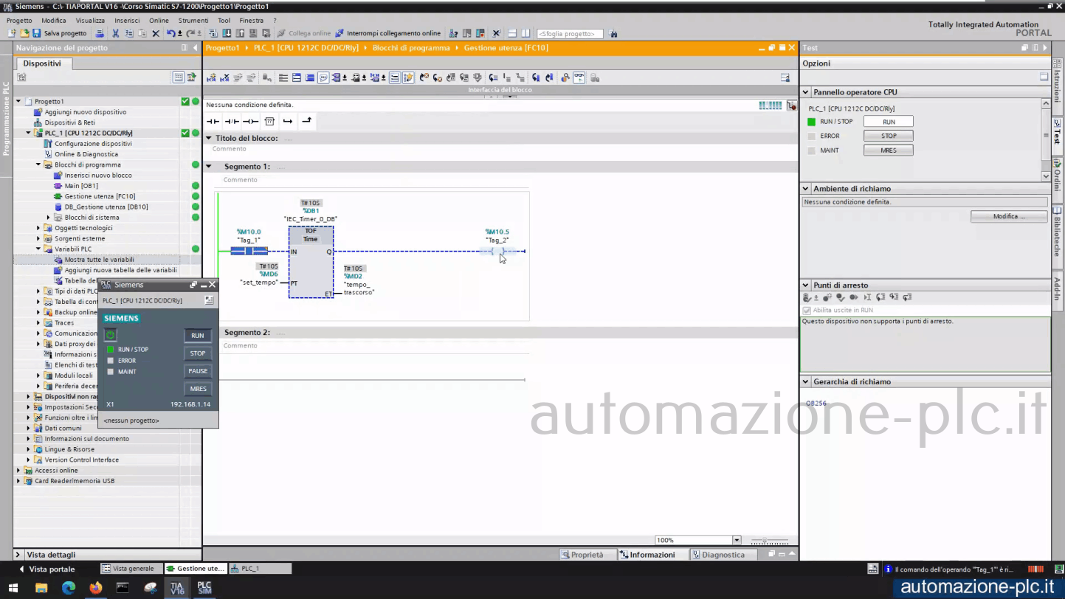Open Main [OB1] block in the tree
The image size is (1065, 599).
[x=81, y=186]
